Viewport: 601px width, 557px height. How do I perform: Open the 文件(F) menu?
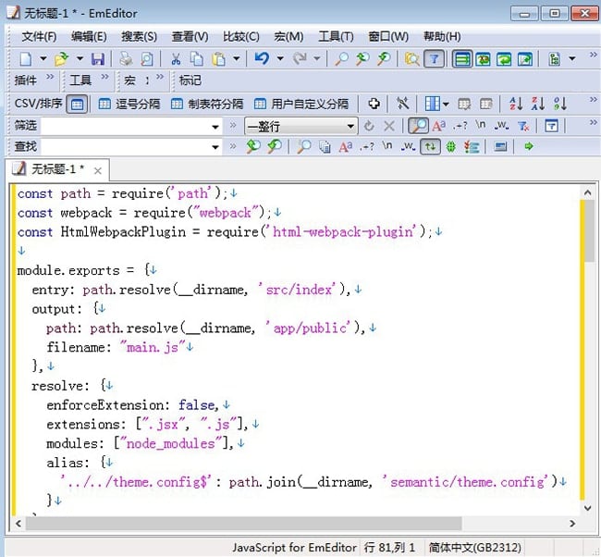tap(39, 37)
